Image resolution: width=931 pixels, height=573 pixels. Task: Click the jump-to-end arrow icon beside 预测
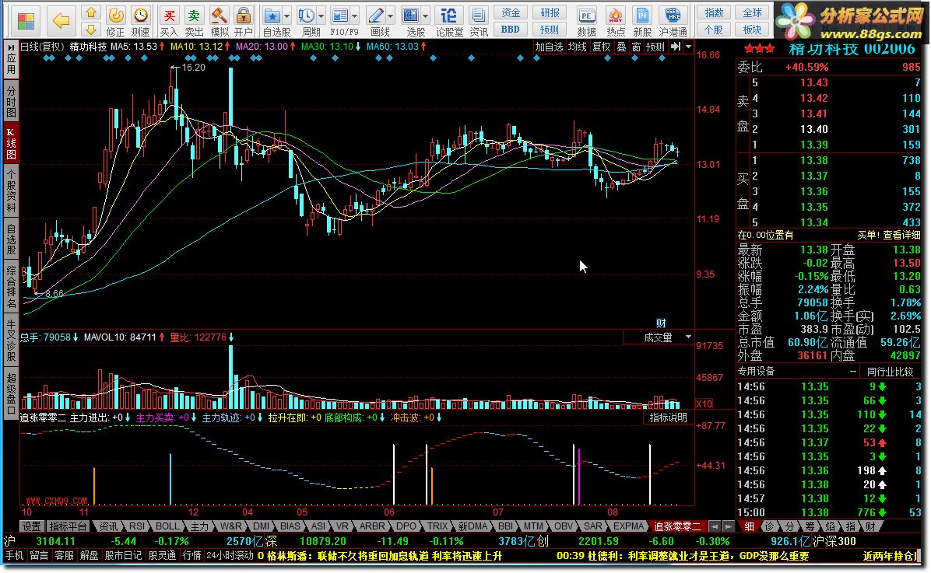point(676,47)
